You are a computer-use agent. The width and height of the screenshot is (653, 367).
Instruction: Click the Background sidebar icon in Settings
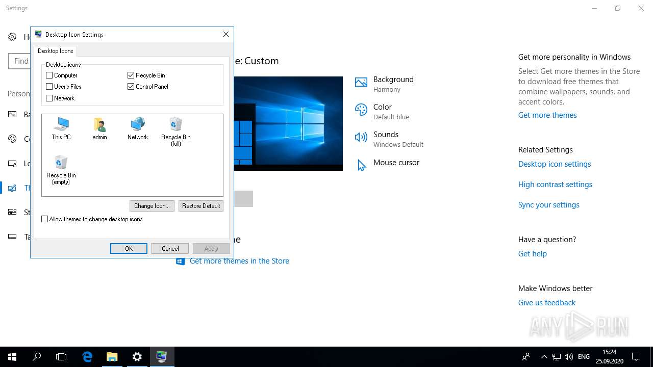[12, 114]
